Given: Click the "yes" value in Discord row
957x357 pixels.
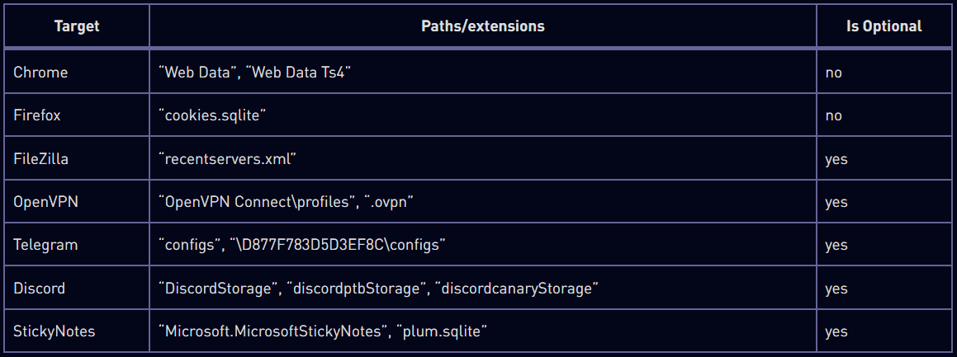Looking at the screenshot, I should point(836,289).
